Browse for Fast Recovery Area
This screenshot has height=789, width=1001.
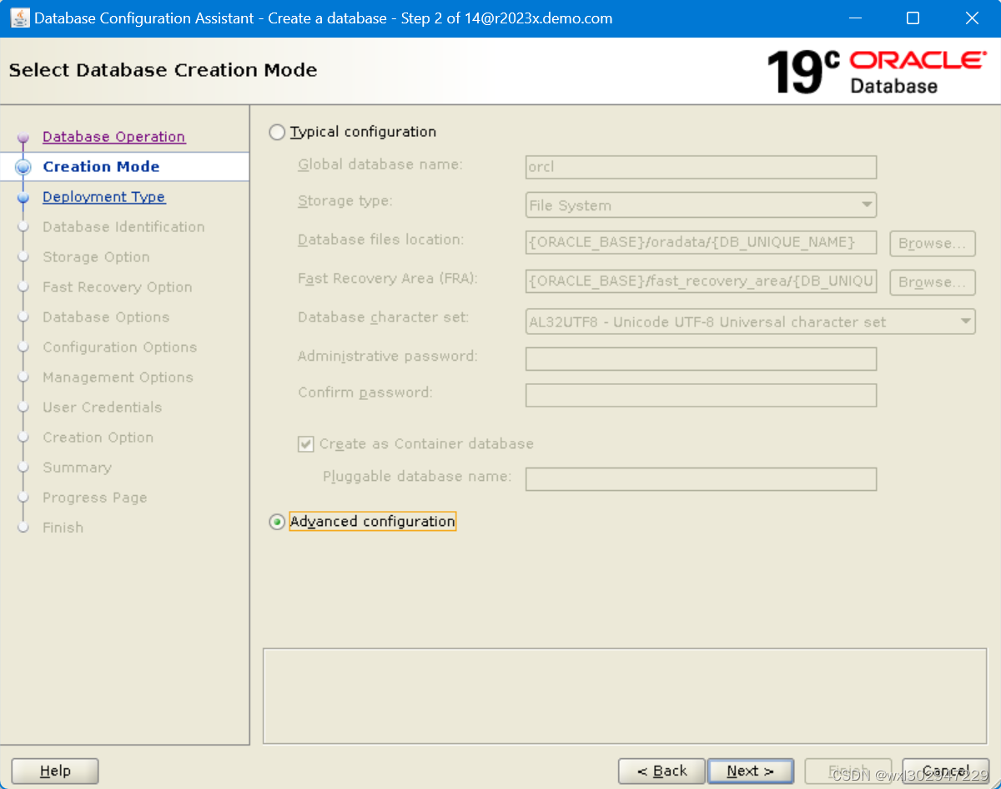point(932,282)
